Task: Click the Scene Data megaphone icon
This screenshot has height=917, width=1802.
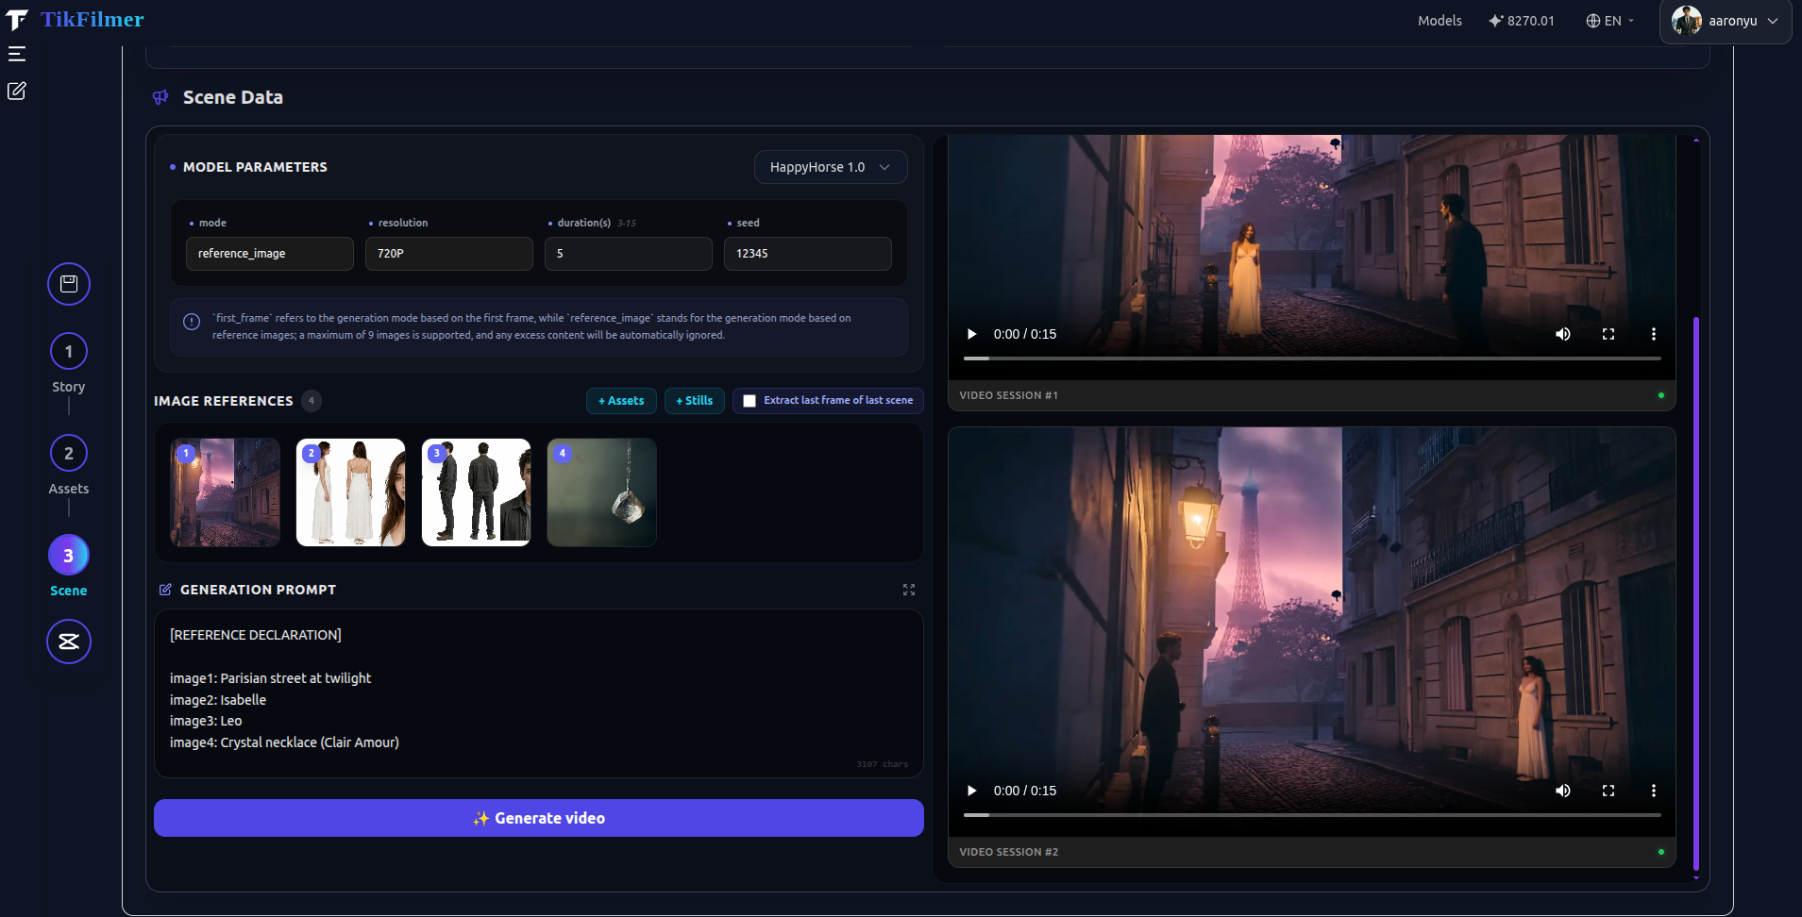Action: (x=161, y=97)
